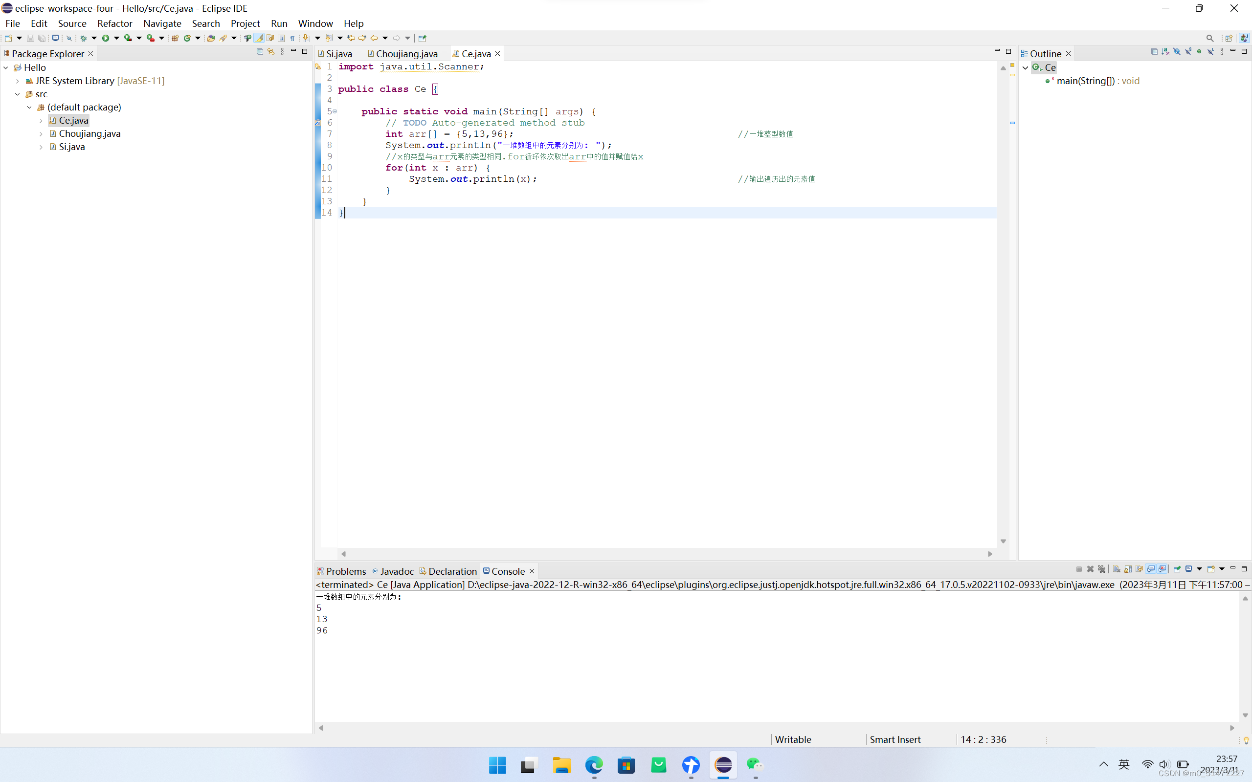Open the Run button dropdown arrow

(116, 38)
